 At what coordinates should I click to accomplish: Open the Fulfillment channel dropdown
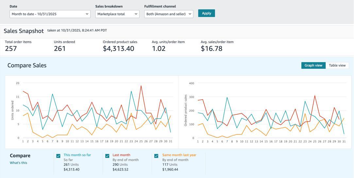169,14
